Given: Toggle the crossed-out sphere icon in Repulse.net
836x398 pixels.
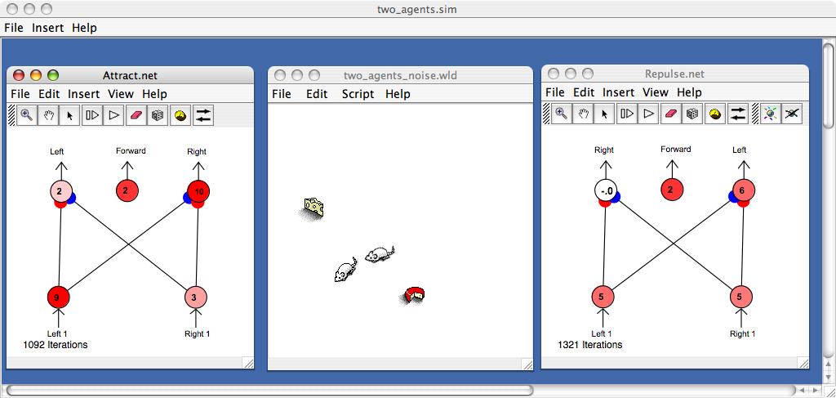Looking at the screenshot, I should [790, 114].
